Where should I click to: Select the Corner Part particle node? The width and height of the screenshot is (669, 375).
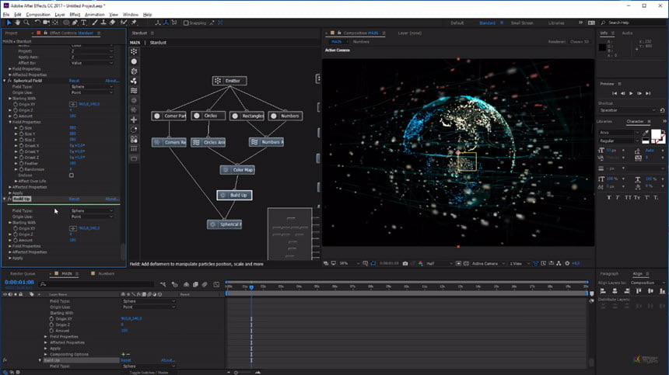[169, 116]
